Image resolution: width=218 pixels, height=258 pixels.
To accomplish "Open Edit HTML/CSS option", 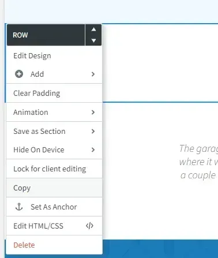I will tap(54, 226).
